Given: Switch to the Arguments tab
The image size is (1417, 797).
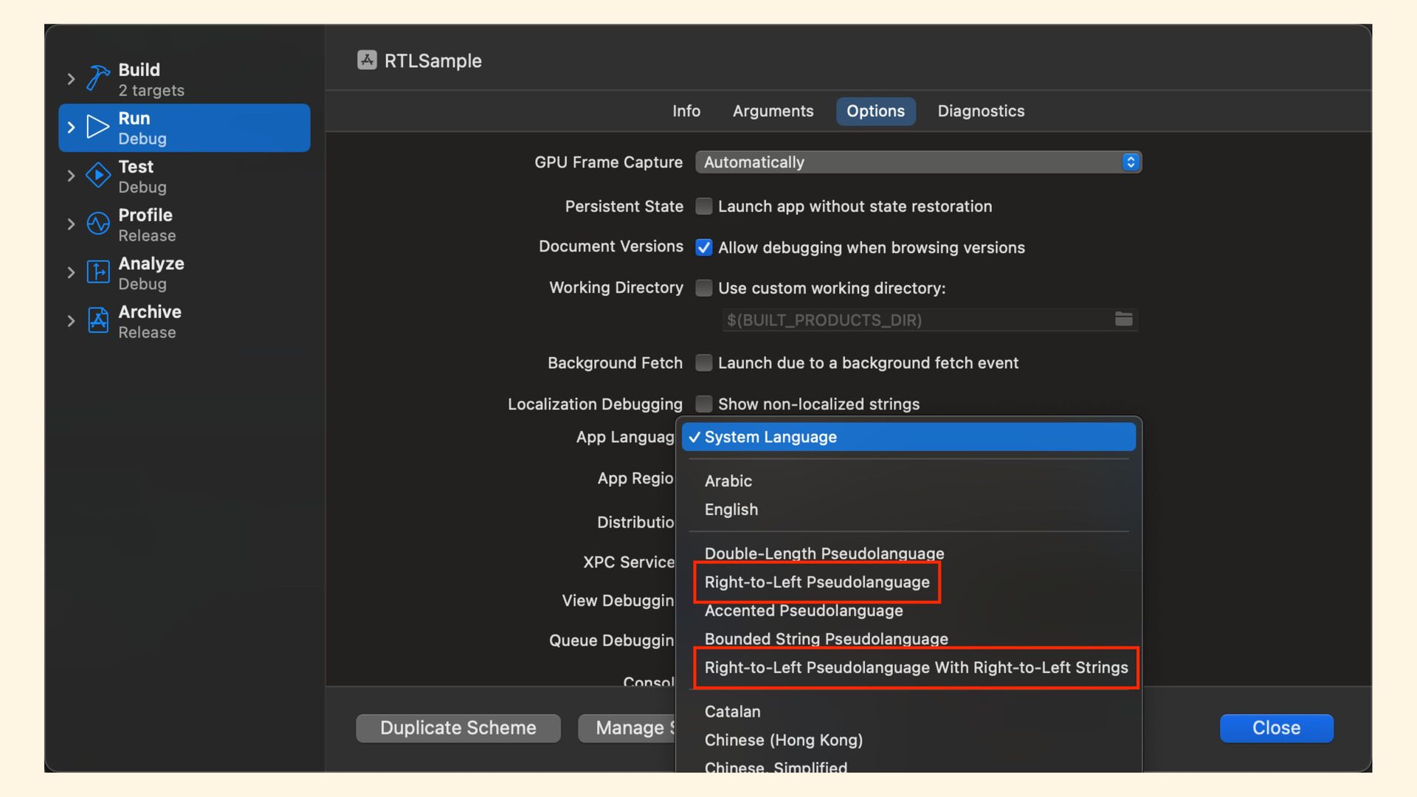Looking at the screenshot, I should pos(773,111).
